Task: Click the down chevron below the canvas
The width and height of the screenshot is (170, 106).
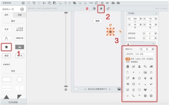Action: click(x=85, y=89)
